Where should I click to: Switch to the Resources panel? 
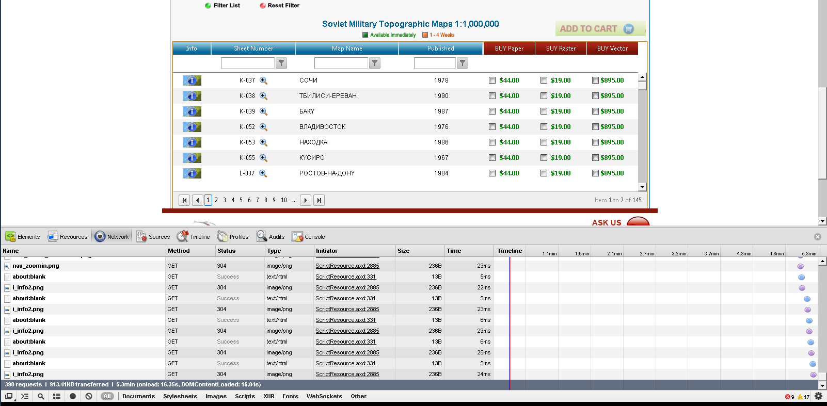(x=68, y=237)
